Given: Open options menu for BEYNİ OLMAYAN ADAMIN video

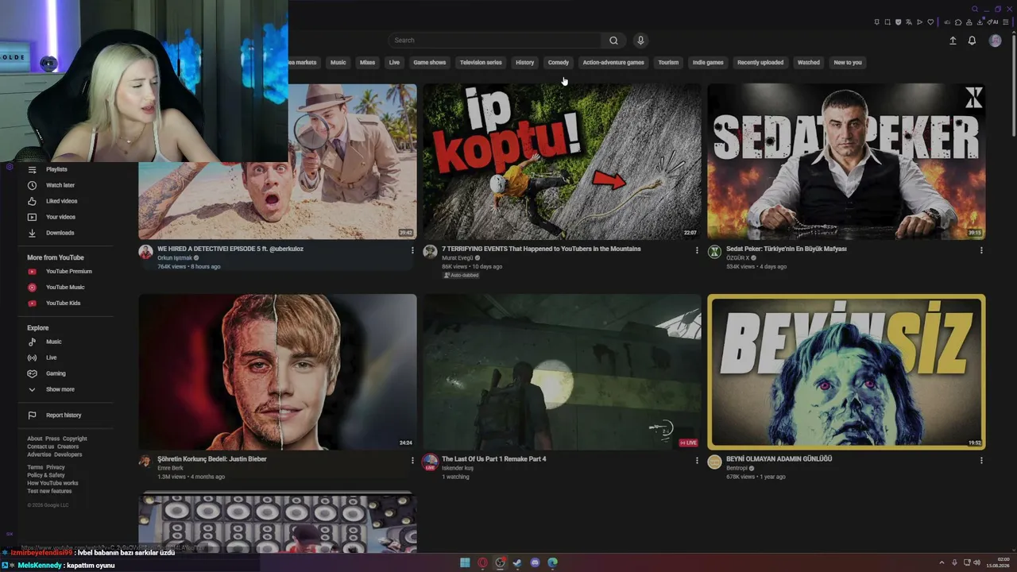Looking at the screenshot, I should (981, 460).
